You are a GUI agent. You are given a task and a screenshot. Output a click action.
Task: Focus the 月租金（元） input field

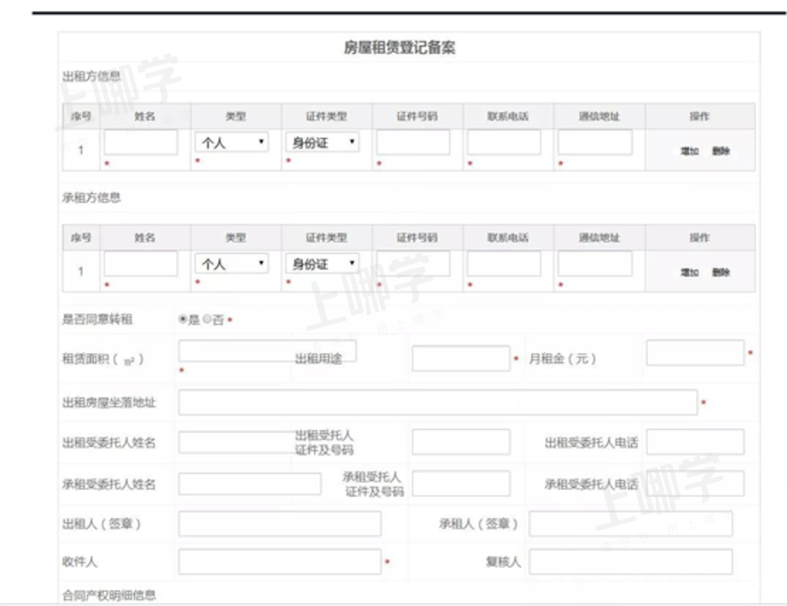(x=694, y=353)
